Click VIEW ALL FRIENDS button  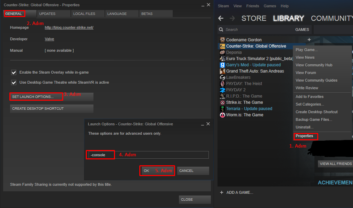335,164
